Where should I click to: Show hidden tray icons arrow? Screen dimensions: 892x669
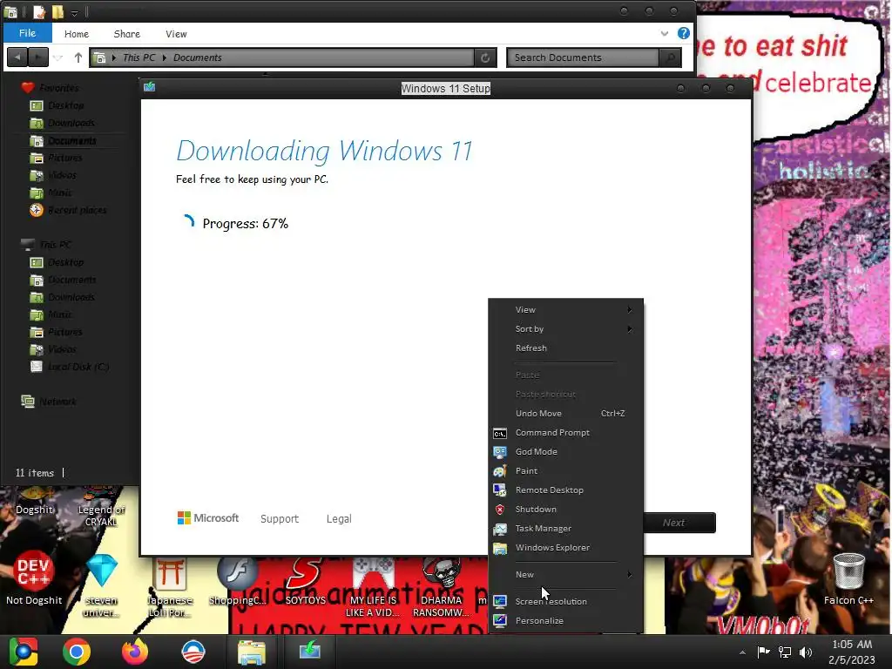point(742,652)
